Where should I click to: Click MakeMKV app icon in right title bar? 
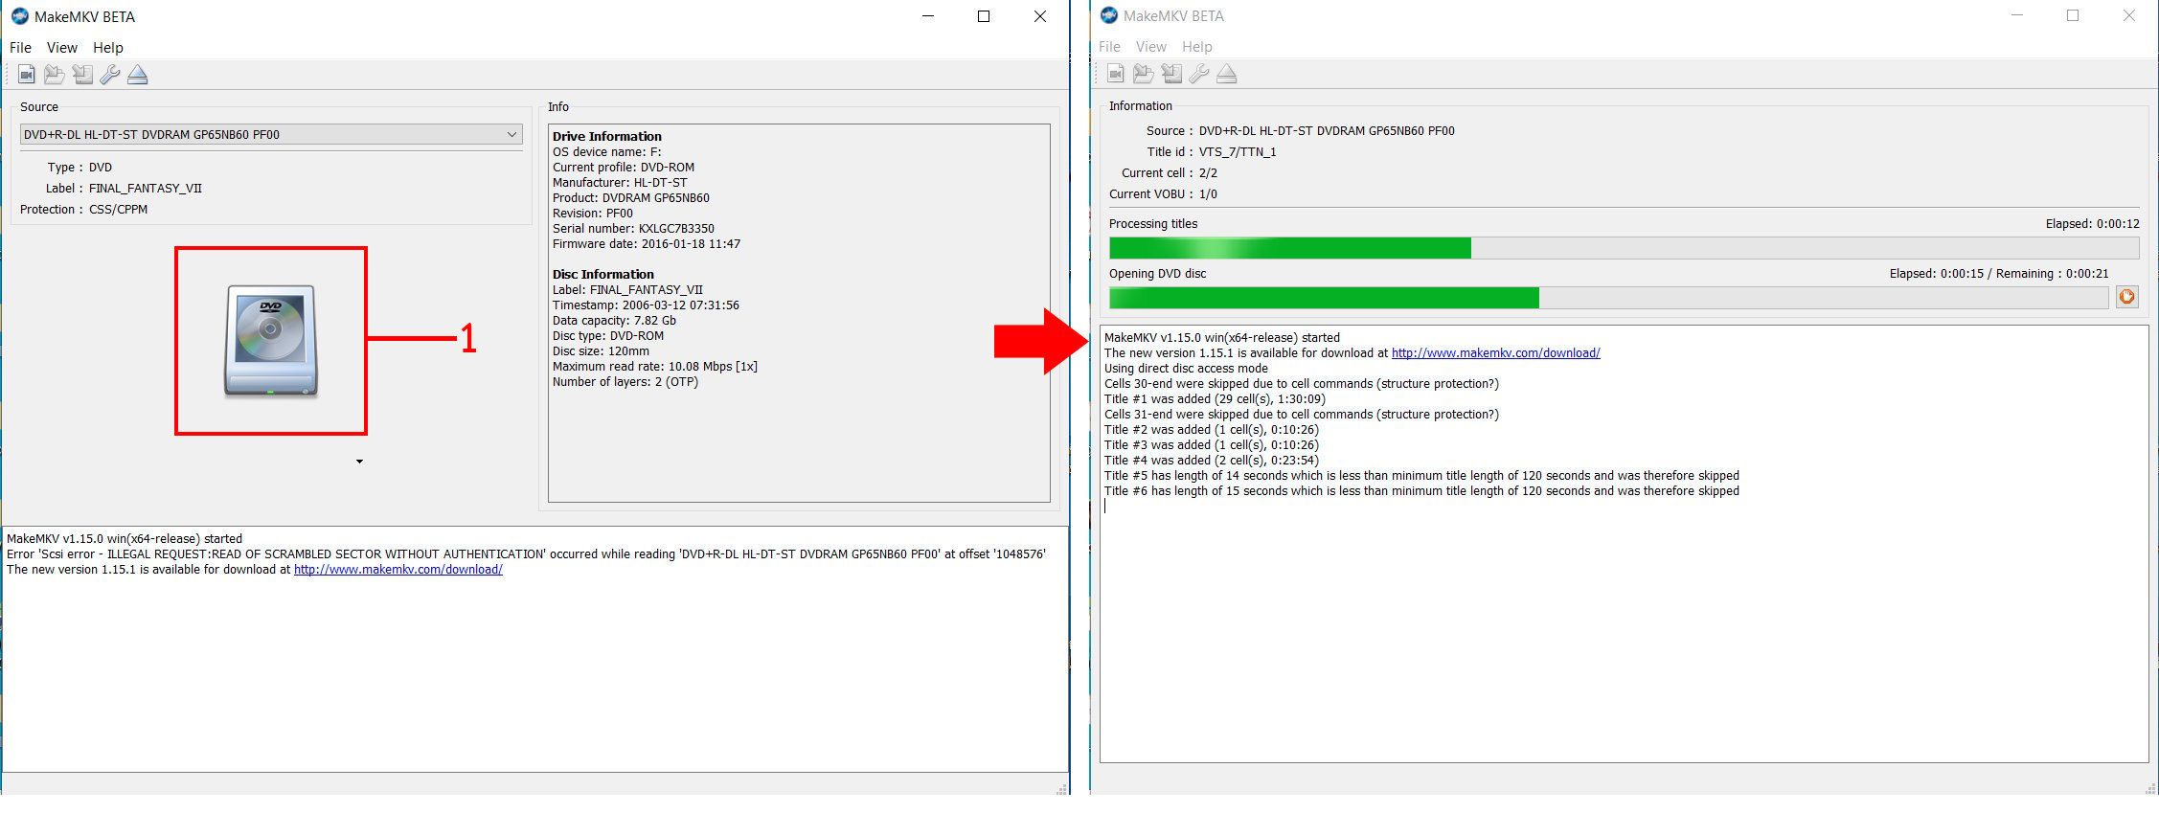tap(1109, 15)
